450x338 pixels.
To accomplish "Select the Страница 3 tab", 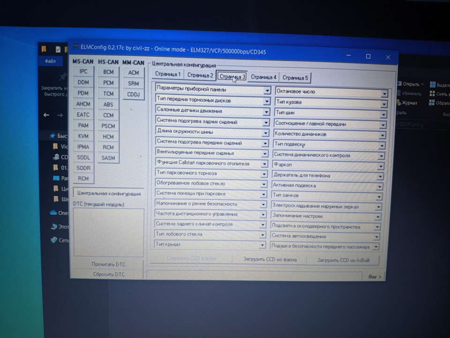I will pos(232,77).
